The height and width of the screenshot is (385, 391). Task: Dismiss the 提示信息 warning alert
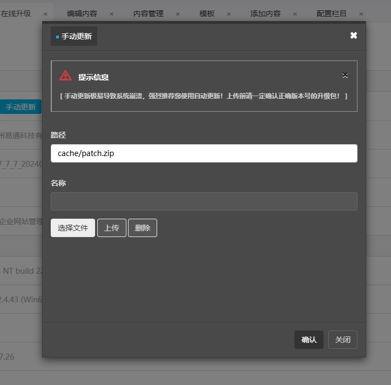pos(345,75)
